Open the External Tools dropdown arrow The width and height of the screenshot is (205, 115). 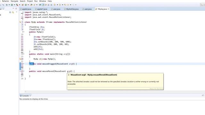[x=20, y=5]
